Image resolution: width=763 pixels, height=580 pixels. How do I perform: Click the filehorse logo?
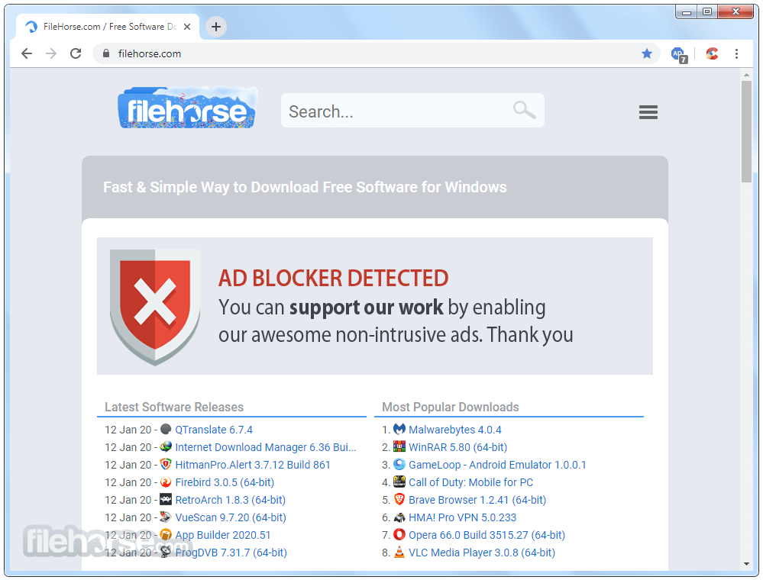pos(188,108)
